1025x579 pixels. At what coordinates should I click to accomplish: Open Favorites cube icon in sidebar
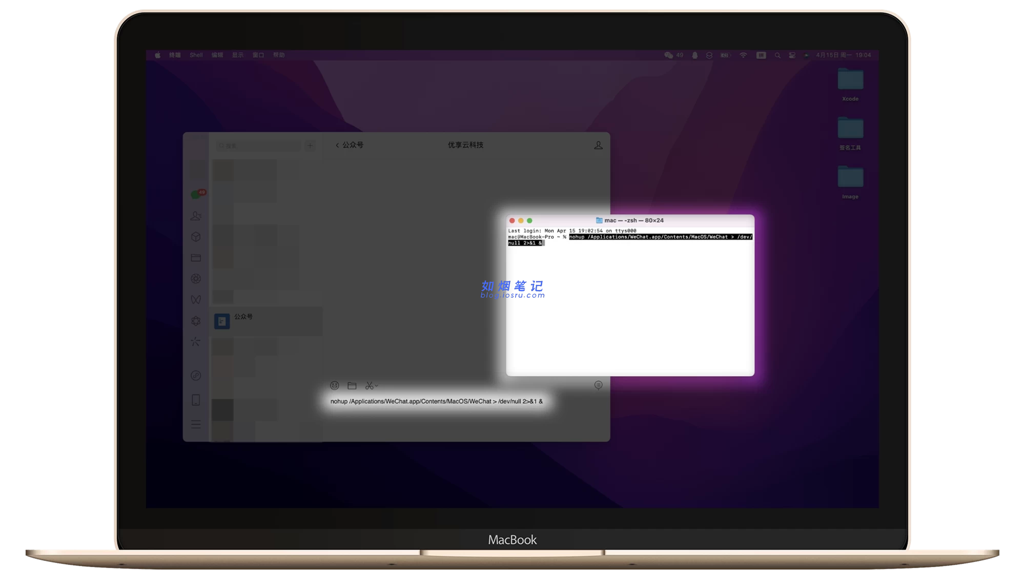pos(196,237)
